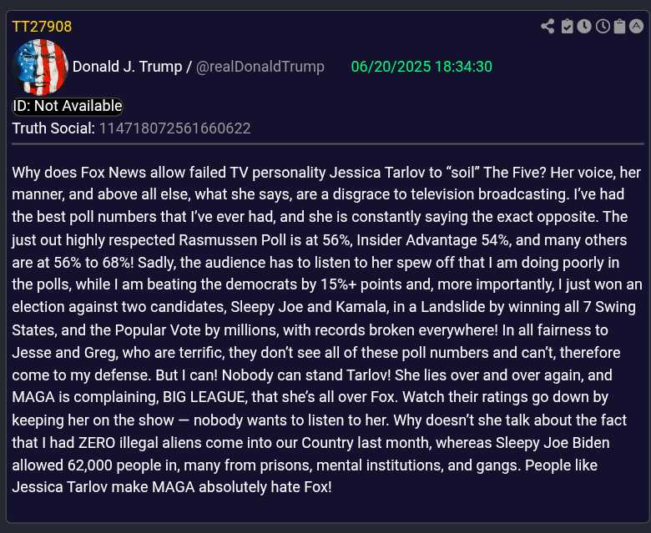Click the outlined clock icon

click(602, 27)
